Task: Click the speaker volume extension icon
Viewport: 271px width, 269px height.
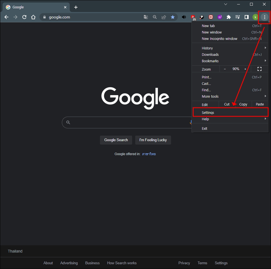Action: (x=184, y=17)
